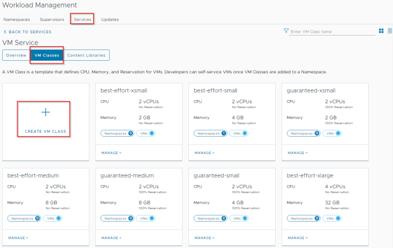Open the Namespaces tab
Image resolution: width=393 pixels, height=248 pixels.
(17, 19)
